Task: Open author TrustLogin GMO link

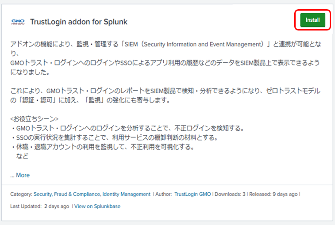Action: (x=193, y=194)
